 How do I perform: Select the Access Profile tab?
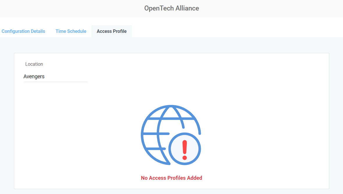pyautogui.click(x=111, y=31)
